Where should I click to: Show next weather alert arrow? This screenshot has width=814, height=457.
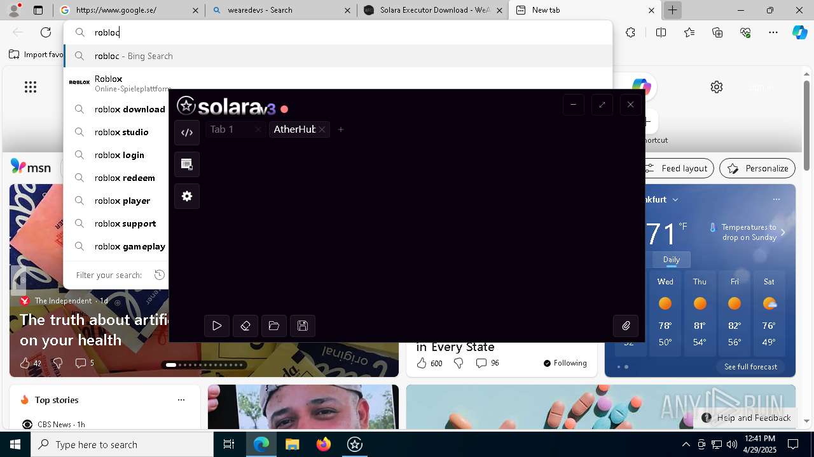783,232
